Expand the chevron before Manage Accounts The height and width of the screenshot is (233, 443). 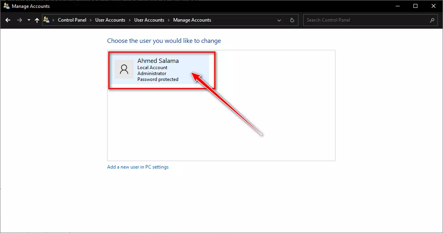pos(169,20)
